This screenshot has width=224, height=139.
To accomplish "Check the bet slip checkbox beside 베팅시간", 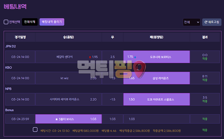I will [35, 130].
